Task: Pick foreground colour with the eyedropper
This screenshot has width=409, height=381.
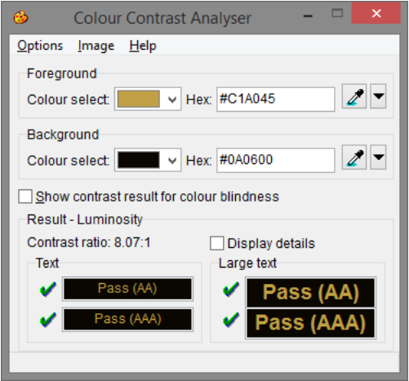Action: [354, 96]
